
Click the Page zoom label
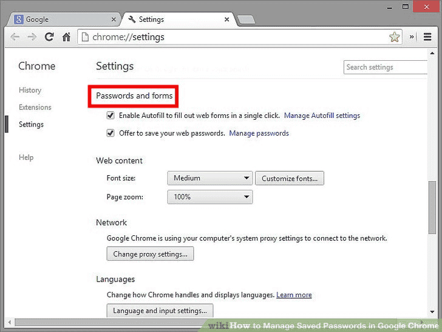click(125, 197)
